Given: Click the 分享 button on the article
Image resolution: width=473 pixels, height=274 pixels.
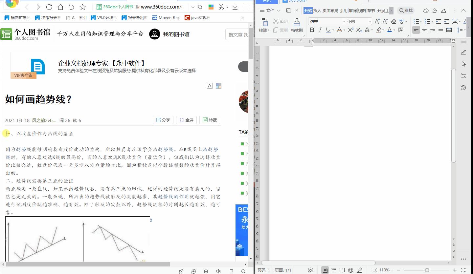Looking at the screenshot, I should 163,119.
